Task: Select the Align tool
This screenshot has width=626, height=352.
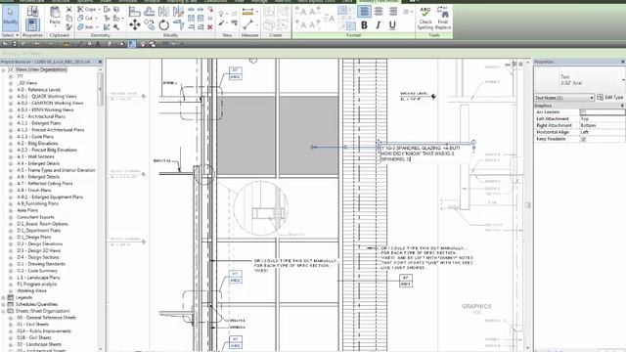Action: (x=135, y=12)
